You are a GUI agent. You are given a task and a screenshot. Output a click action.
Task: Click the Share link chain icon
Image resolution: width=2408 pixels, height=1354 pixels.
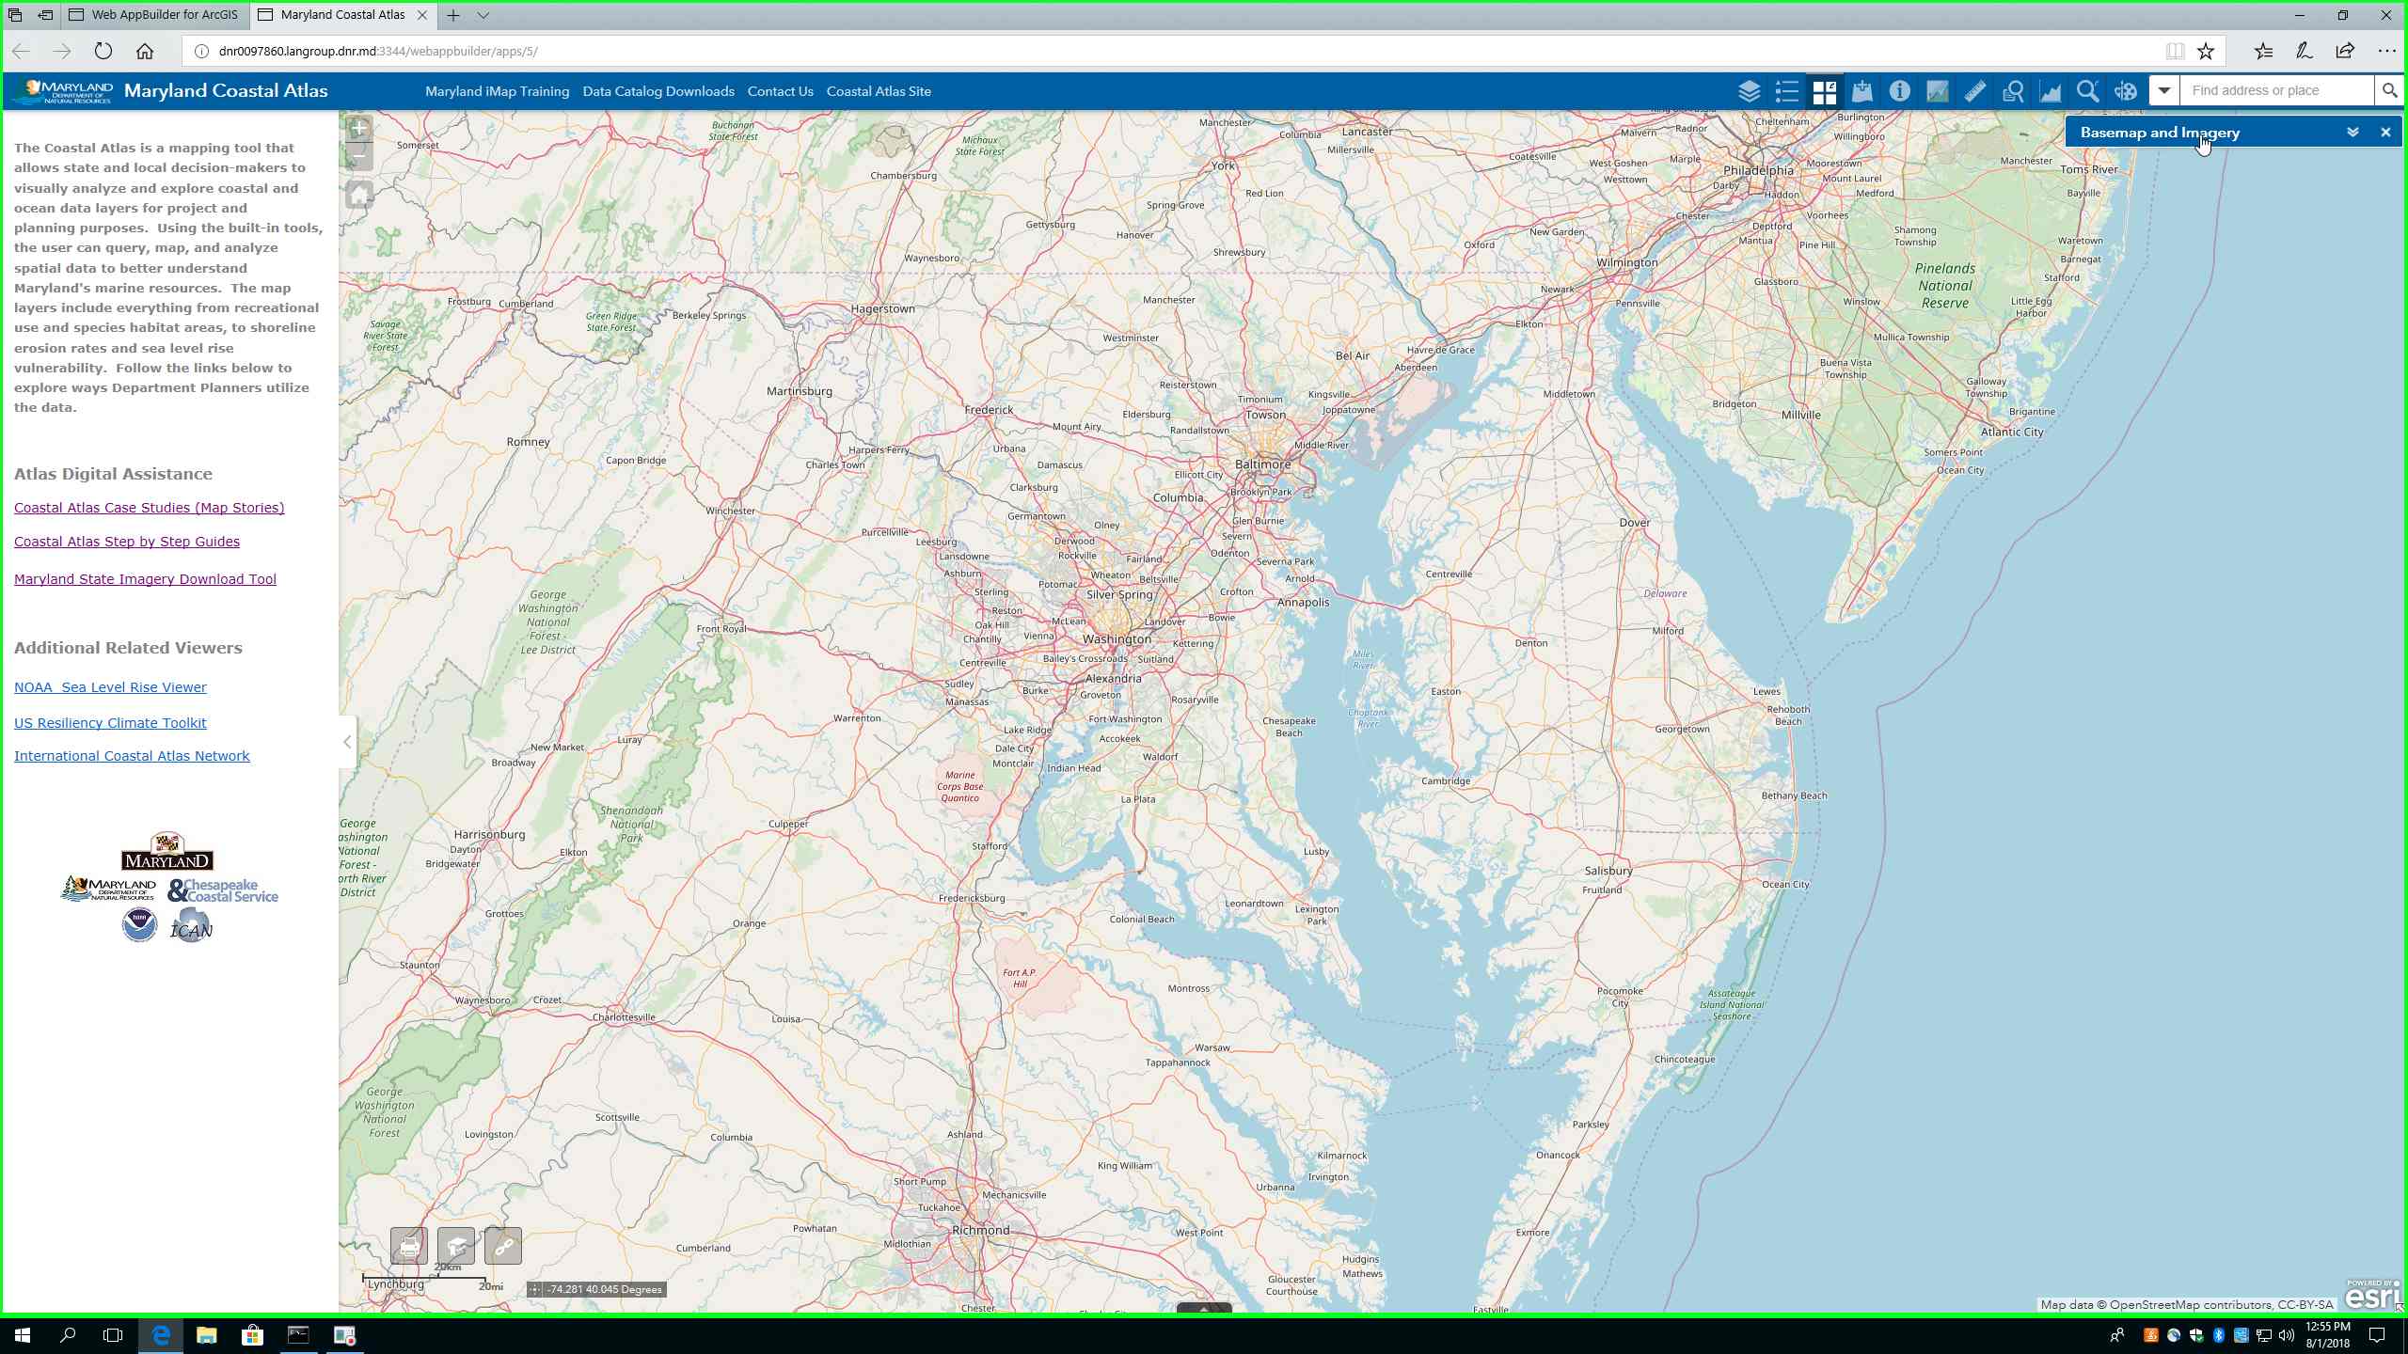(x=503, y=1247)
